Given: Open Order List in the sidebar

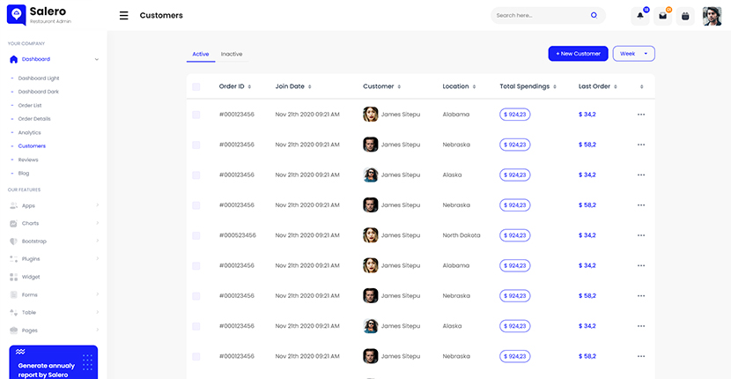Looking at the screenshot, I should click(30, 105).
